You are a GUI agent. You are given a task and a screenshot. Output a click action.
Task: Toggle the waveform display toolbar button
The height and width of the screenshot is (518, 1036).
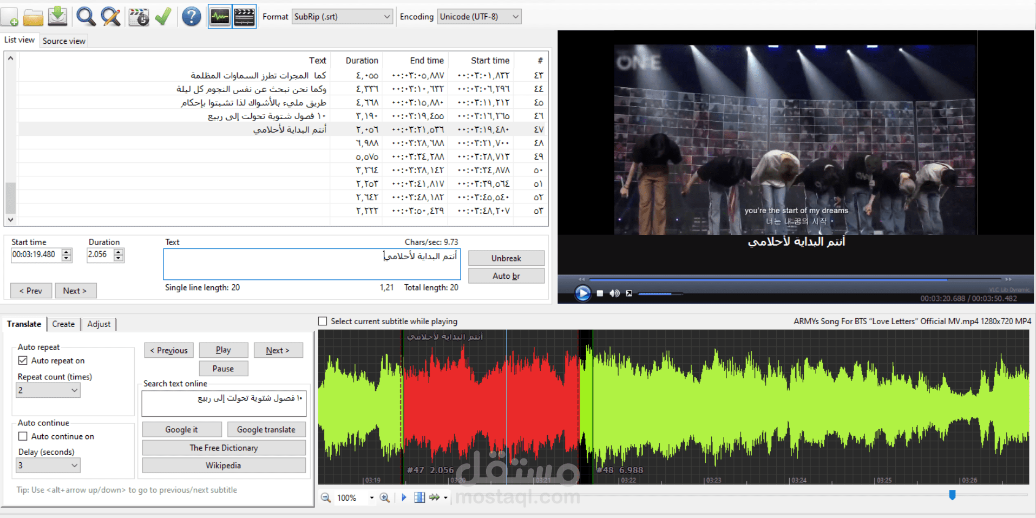pyautogui.click(x=220, y=17)
